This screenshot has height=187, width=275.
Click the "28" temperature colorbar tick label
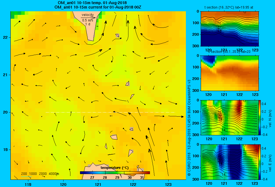coord(105,177)
